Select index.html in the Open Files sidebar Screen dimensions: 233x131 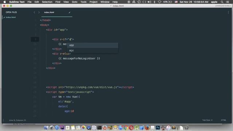(11, 17)
